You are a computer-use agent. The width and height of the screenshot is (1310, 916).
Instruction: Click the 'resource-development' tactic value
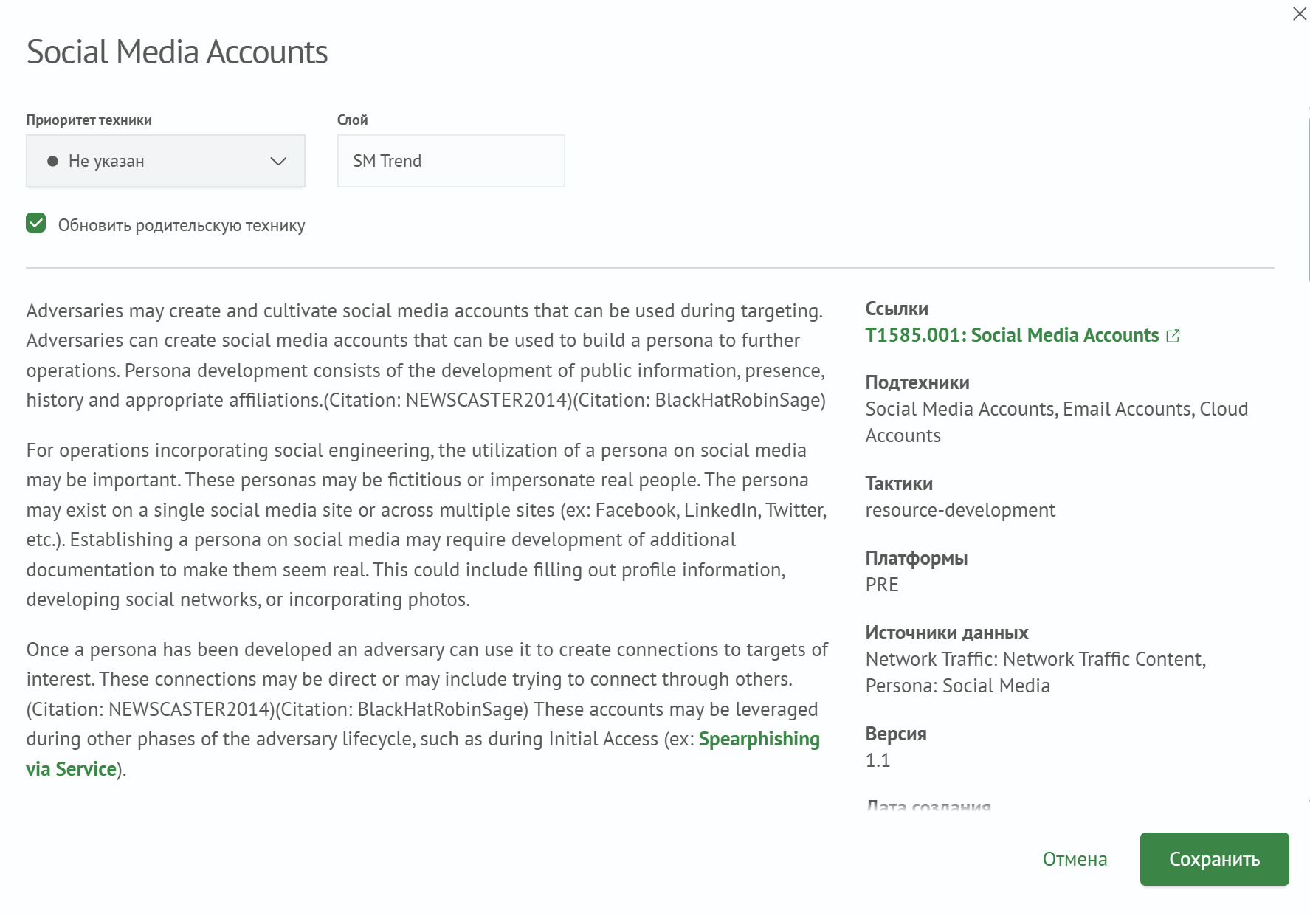959,510
